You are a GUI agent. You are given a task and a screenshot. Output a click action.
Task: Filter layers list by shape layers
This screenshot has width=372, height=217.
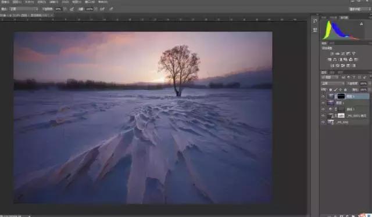(x=359, y=77)
